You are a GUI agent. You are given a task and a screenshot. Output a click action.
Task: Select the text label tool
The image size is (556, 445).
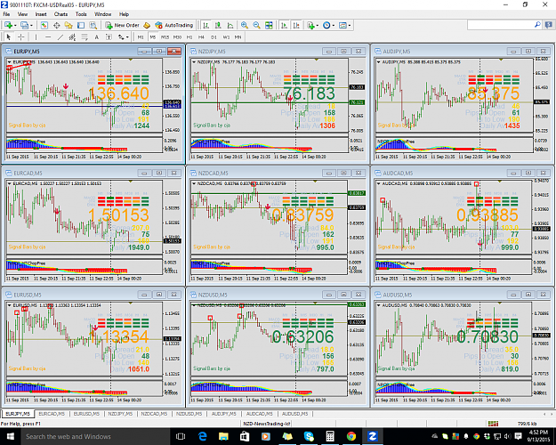point(109,36)
